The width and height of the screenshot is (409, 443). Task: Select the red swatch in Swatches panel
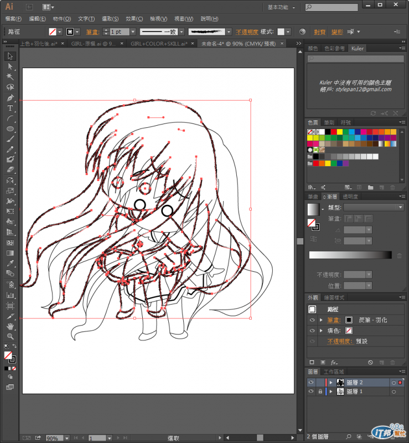point(334,132)
